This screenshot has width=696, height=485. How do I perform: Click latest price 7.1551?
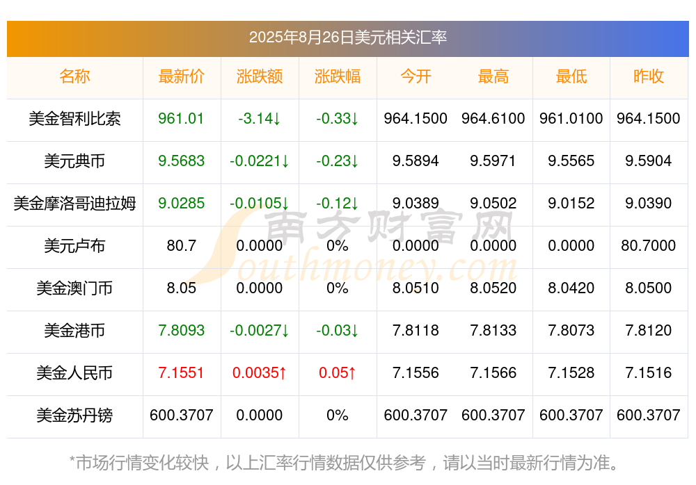(x=181, y=373)
